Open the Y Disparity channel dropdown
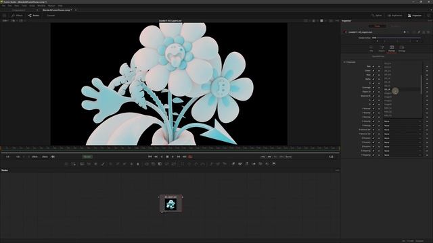This screenshot has width=433, height=243. (403, 155)
